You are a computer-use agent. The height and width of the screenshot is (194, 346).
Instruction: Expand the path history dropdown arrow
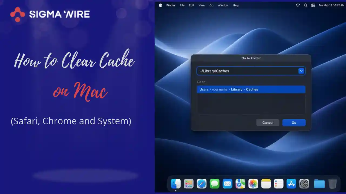coord(301,71)
